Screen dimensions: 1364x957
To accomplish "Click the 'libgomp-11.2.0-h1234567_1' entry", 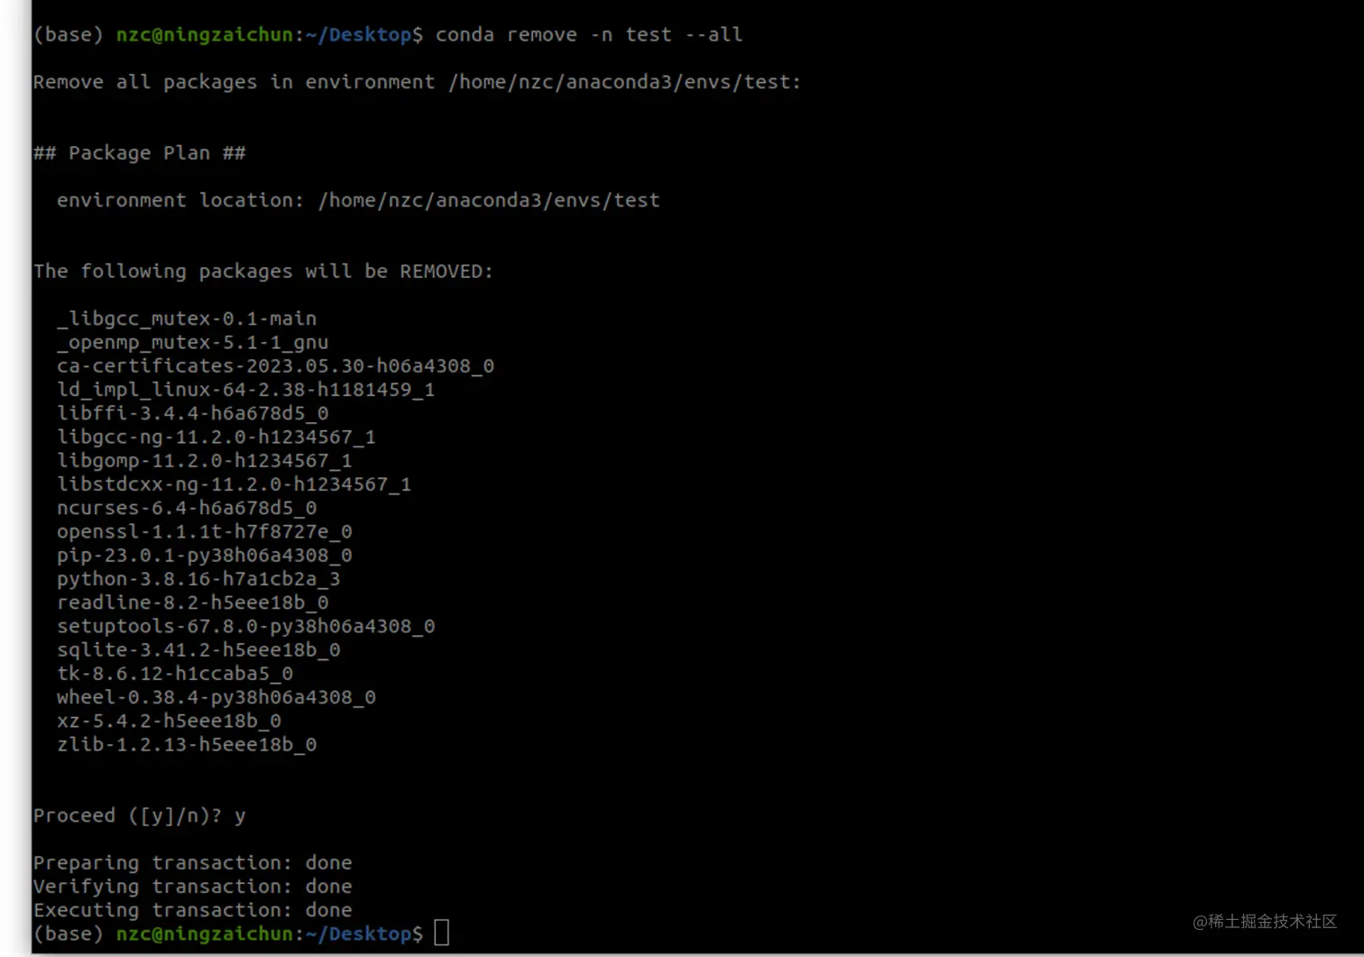I will tap(205, 460).
